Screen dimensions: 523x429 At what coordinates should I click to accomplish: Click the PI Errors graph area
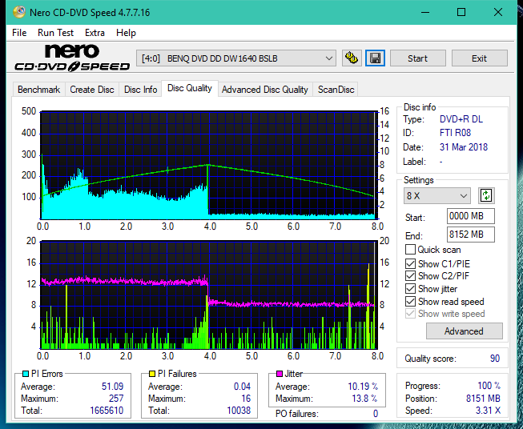(209, 166)
